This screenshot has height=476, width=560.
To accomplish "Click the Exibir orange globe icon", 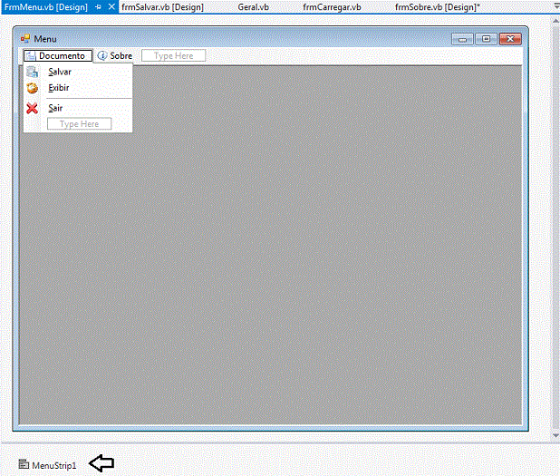I will tap(32, 88).
